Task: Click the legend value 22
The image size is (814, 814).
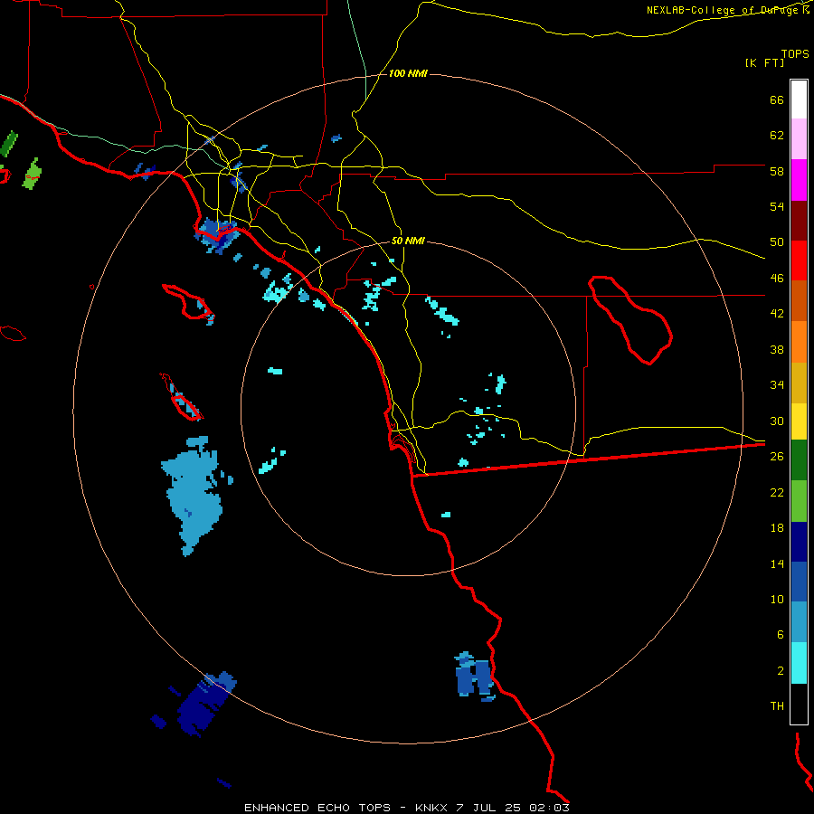Action: tap(777, 492)
